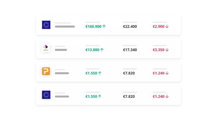Click green up arrow beside €160.900

tap(104, 26)
